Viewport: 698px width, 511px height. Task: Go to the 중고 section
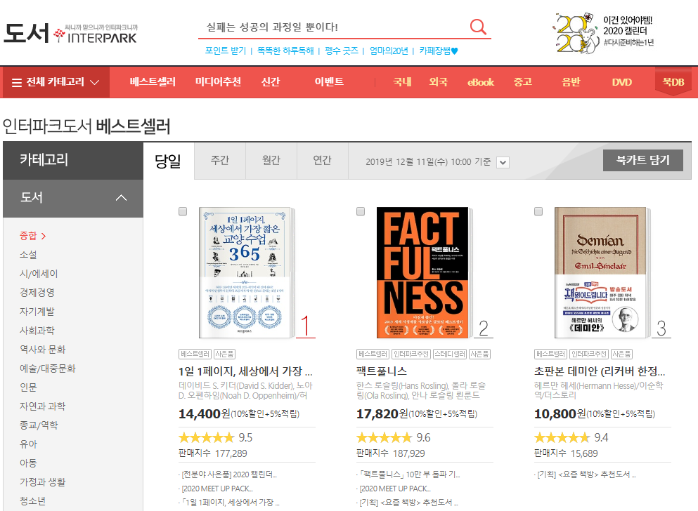(x=522, y=81)
